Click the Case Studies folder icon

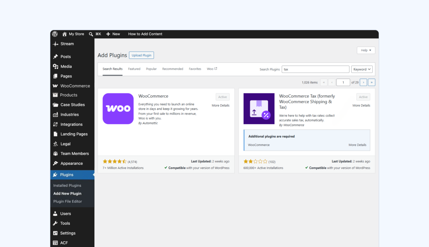pyautogui.click(x=55, y=105)
